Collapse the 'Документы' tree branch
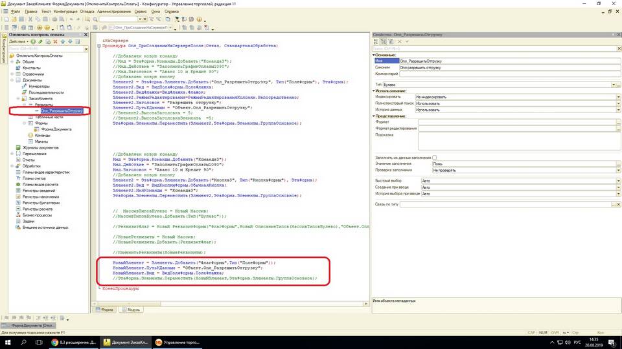This screenshot has width=622, height=349. tap(12, 80)
